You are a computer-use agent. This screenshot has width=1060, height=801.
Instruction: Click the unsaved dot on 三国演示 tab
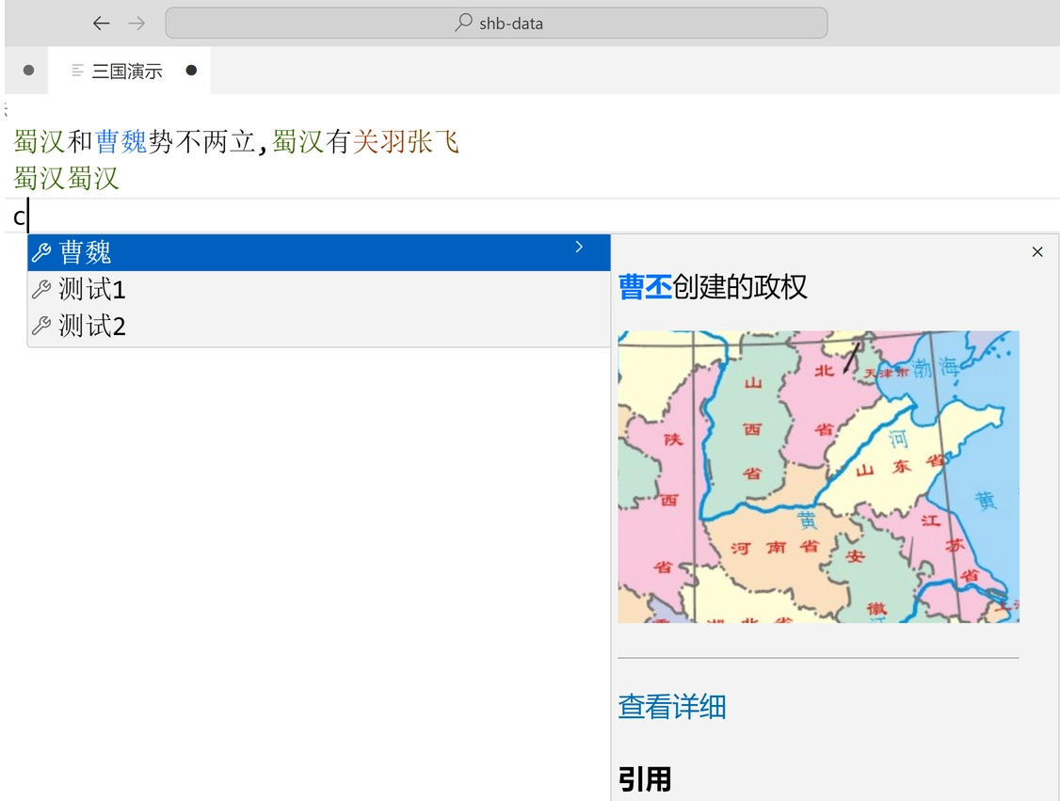tap(191, 71)
